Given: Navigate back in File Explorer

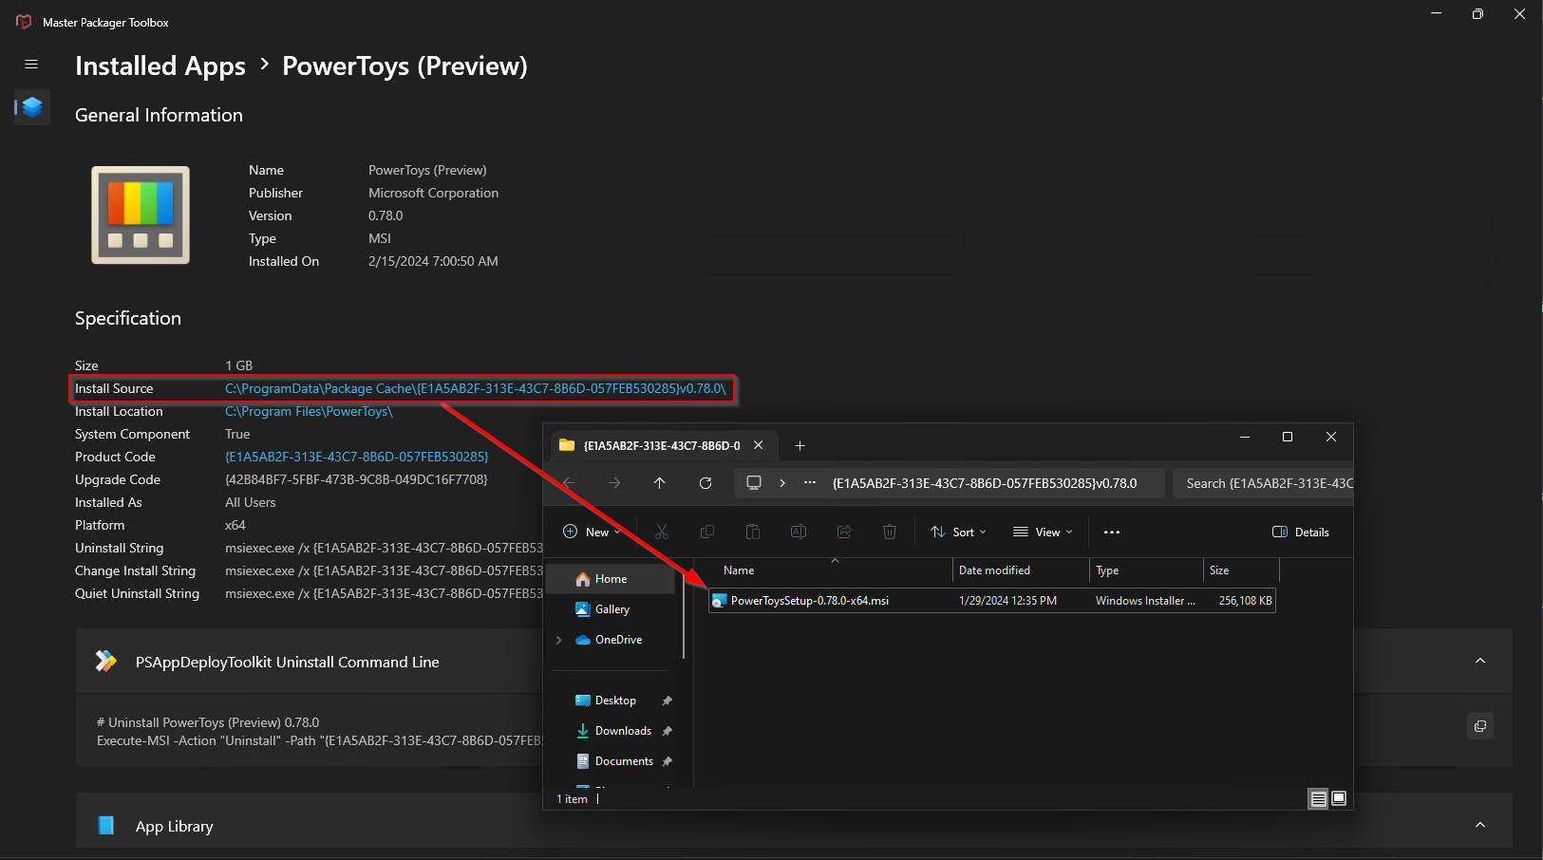Looking at the screenshot, I should tap(569, 483).
